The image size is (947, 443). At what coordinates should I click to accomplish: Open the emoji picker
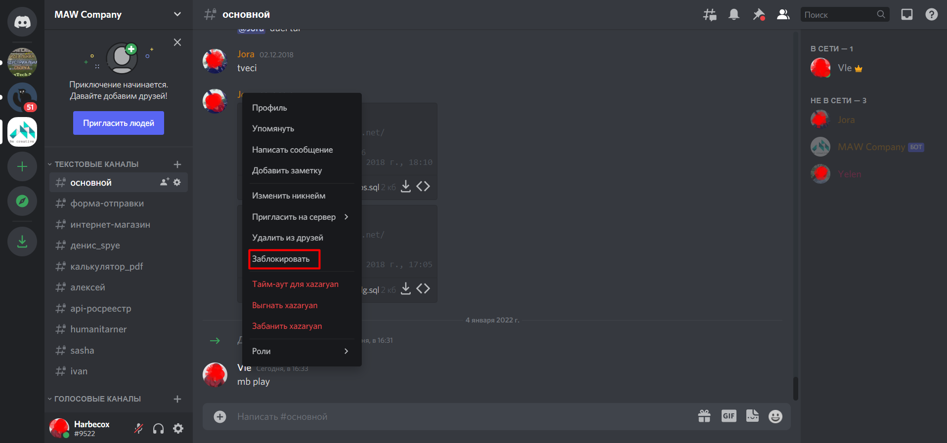pyautogui.click(x=775, y=416)
